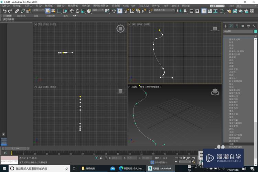Click the Line001 object color swatch
The height and width of the screenshot is (172, 258).
point(256,31)
